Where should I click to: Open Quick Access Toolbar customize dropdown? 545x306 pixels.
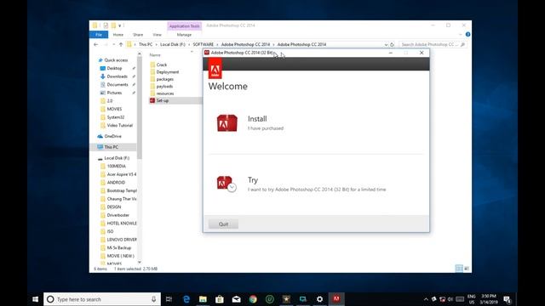point(120,25)
